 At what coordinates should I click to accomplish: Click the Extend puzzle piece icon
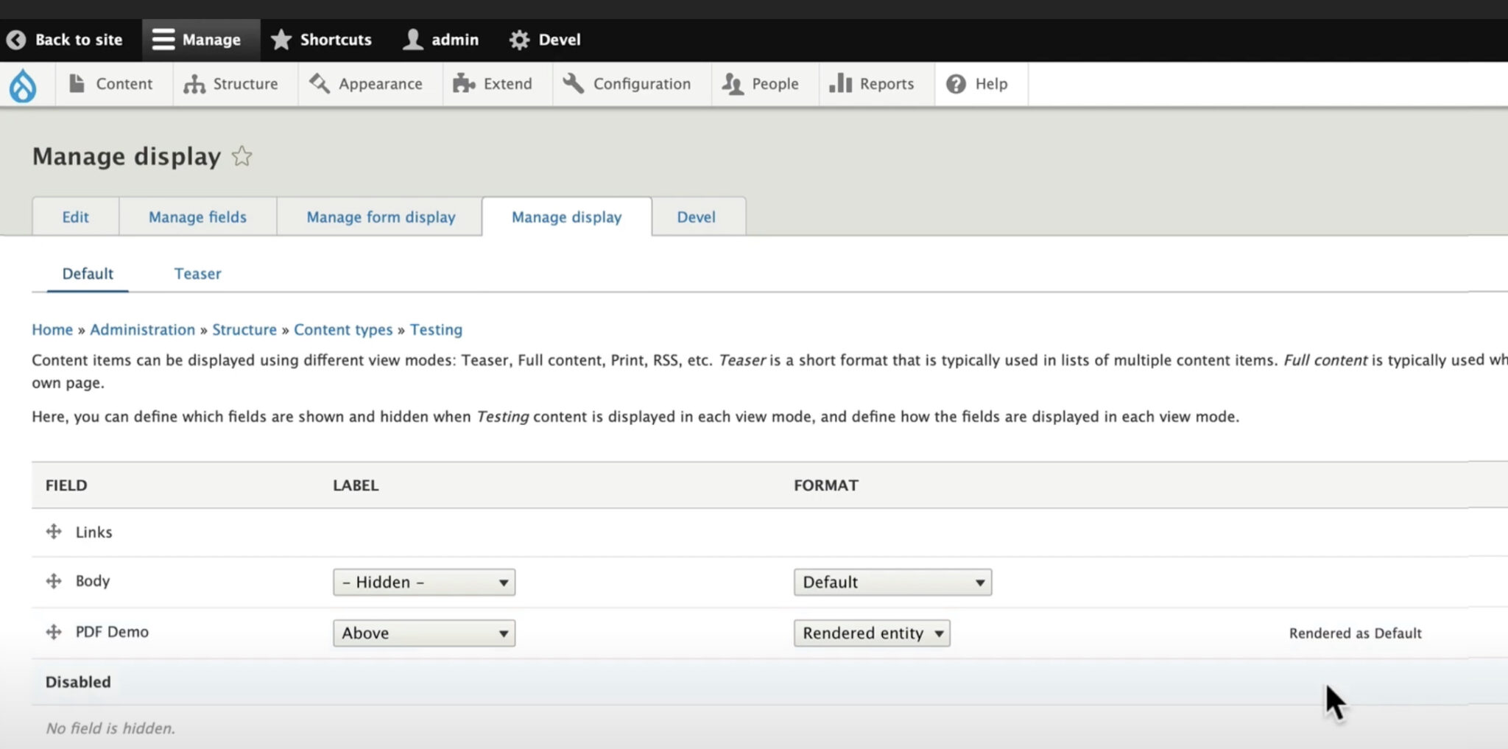pyautogui.click(x=464, y=83)
